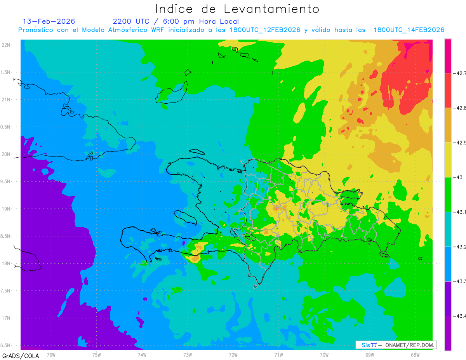The height and width of the screenshot is (360, 466).
Task: Click the '68W' longitude label
Action: click(x=415, y=355)
